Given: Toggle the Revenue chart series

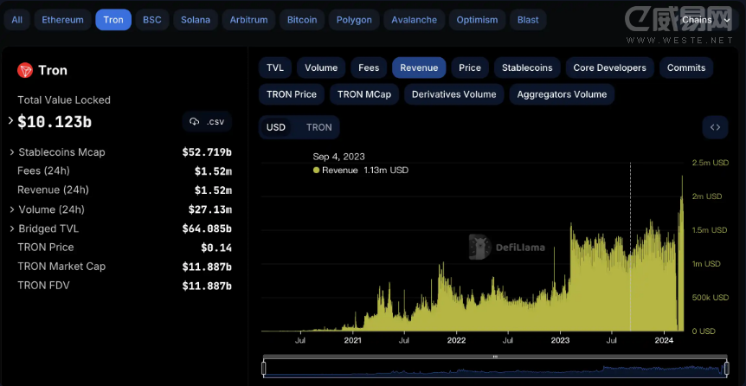Looking at the screenshot, I should tap(419, 68).
